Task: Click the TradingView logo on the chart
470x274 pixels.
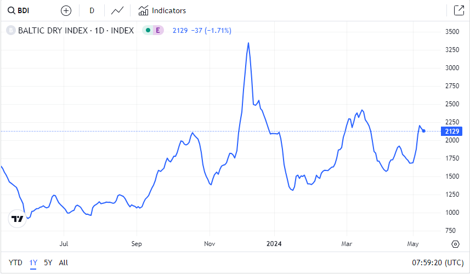Action: 18,219
